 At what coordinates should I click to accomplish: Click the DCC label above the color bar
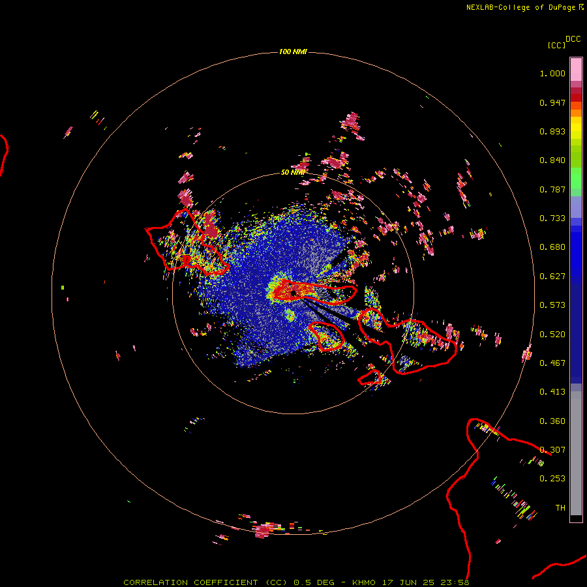click(573, 39)
